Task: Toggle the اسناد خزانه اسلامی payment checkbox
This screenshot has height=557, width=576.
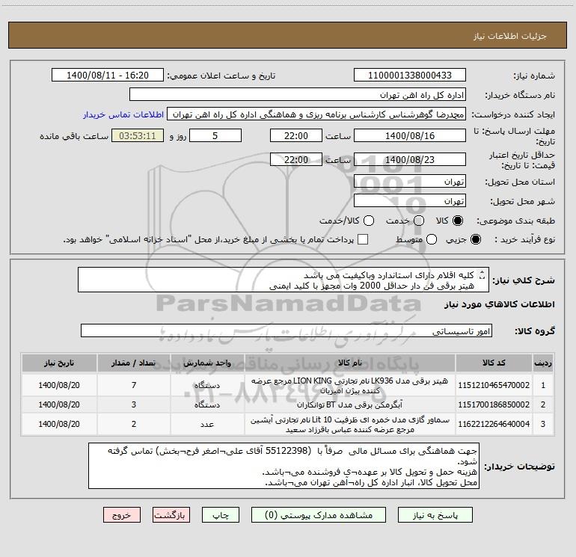Action: point(363,239)
